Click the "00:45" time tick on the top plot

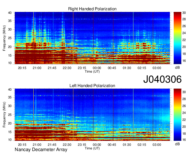[112, 68]
